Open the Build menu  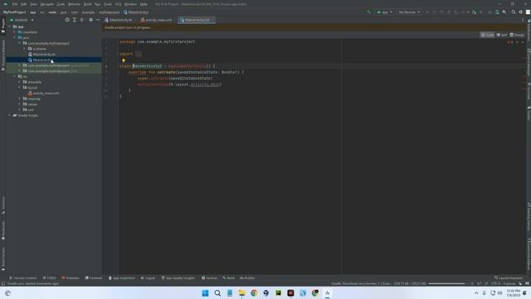[x=88, y=4]
